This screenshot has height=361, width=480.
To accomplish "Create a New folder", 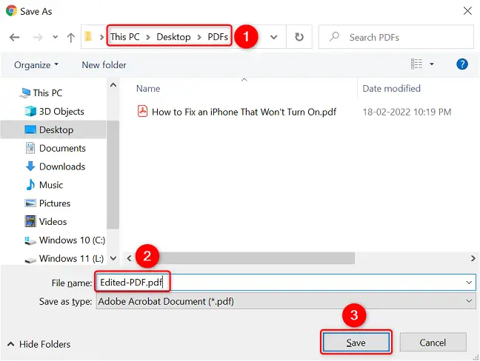I will click(x=104, y=65).
